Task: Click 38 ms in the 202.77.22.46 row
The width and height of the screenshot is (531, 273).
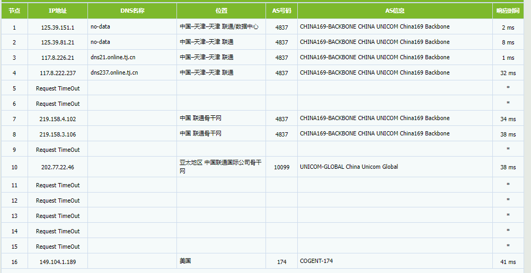Action: (x=508, y=167)
